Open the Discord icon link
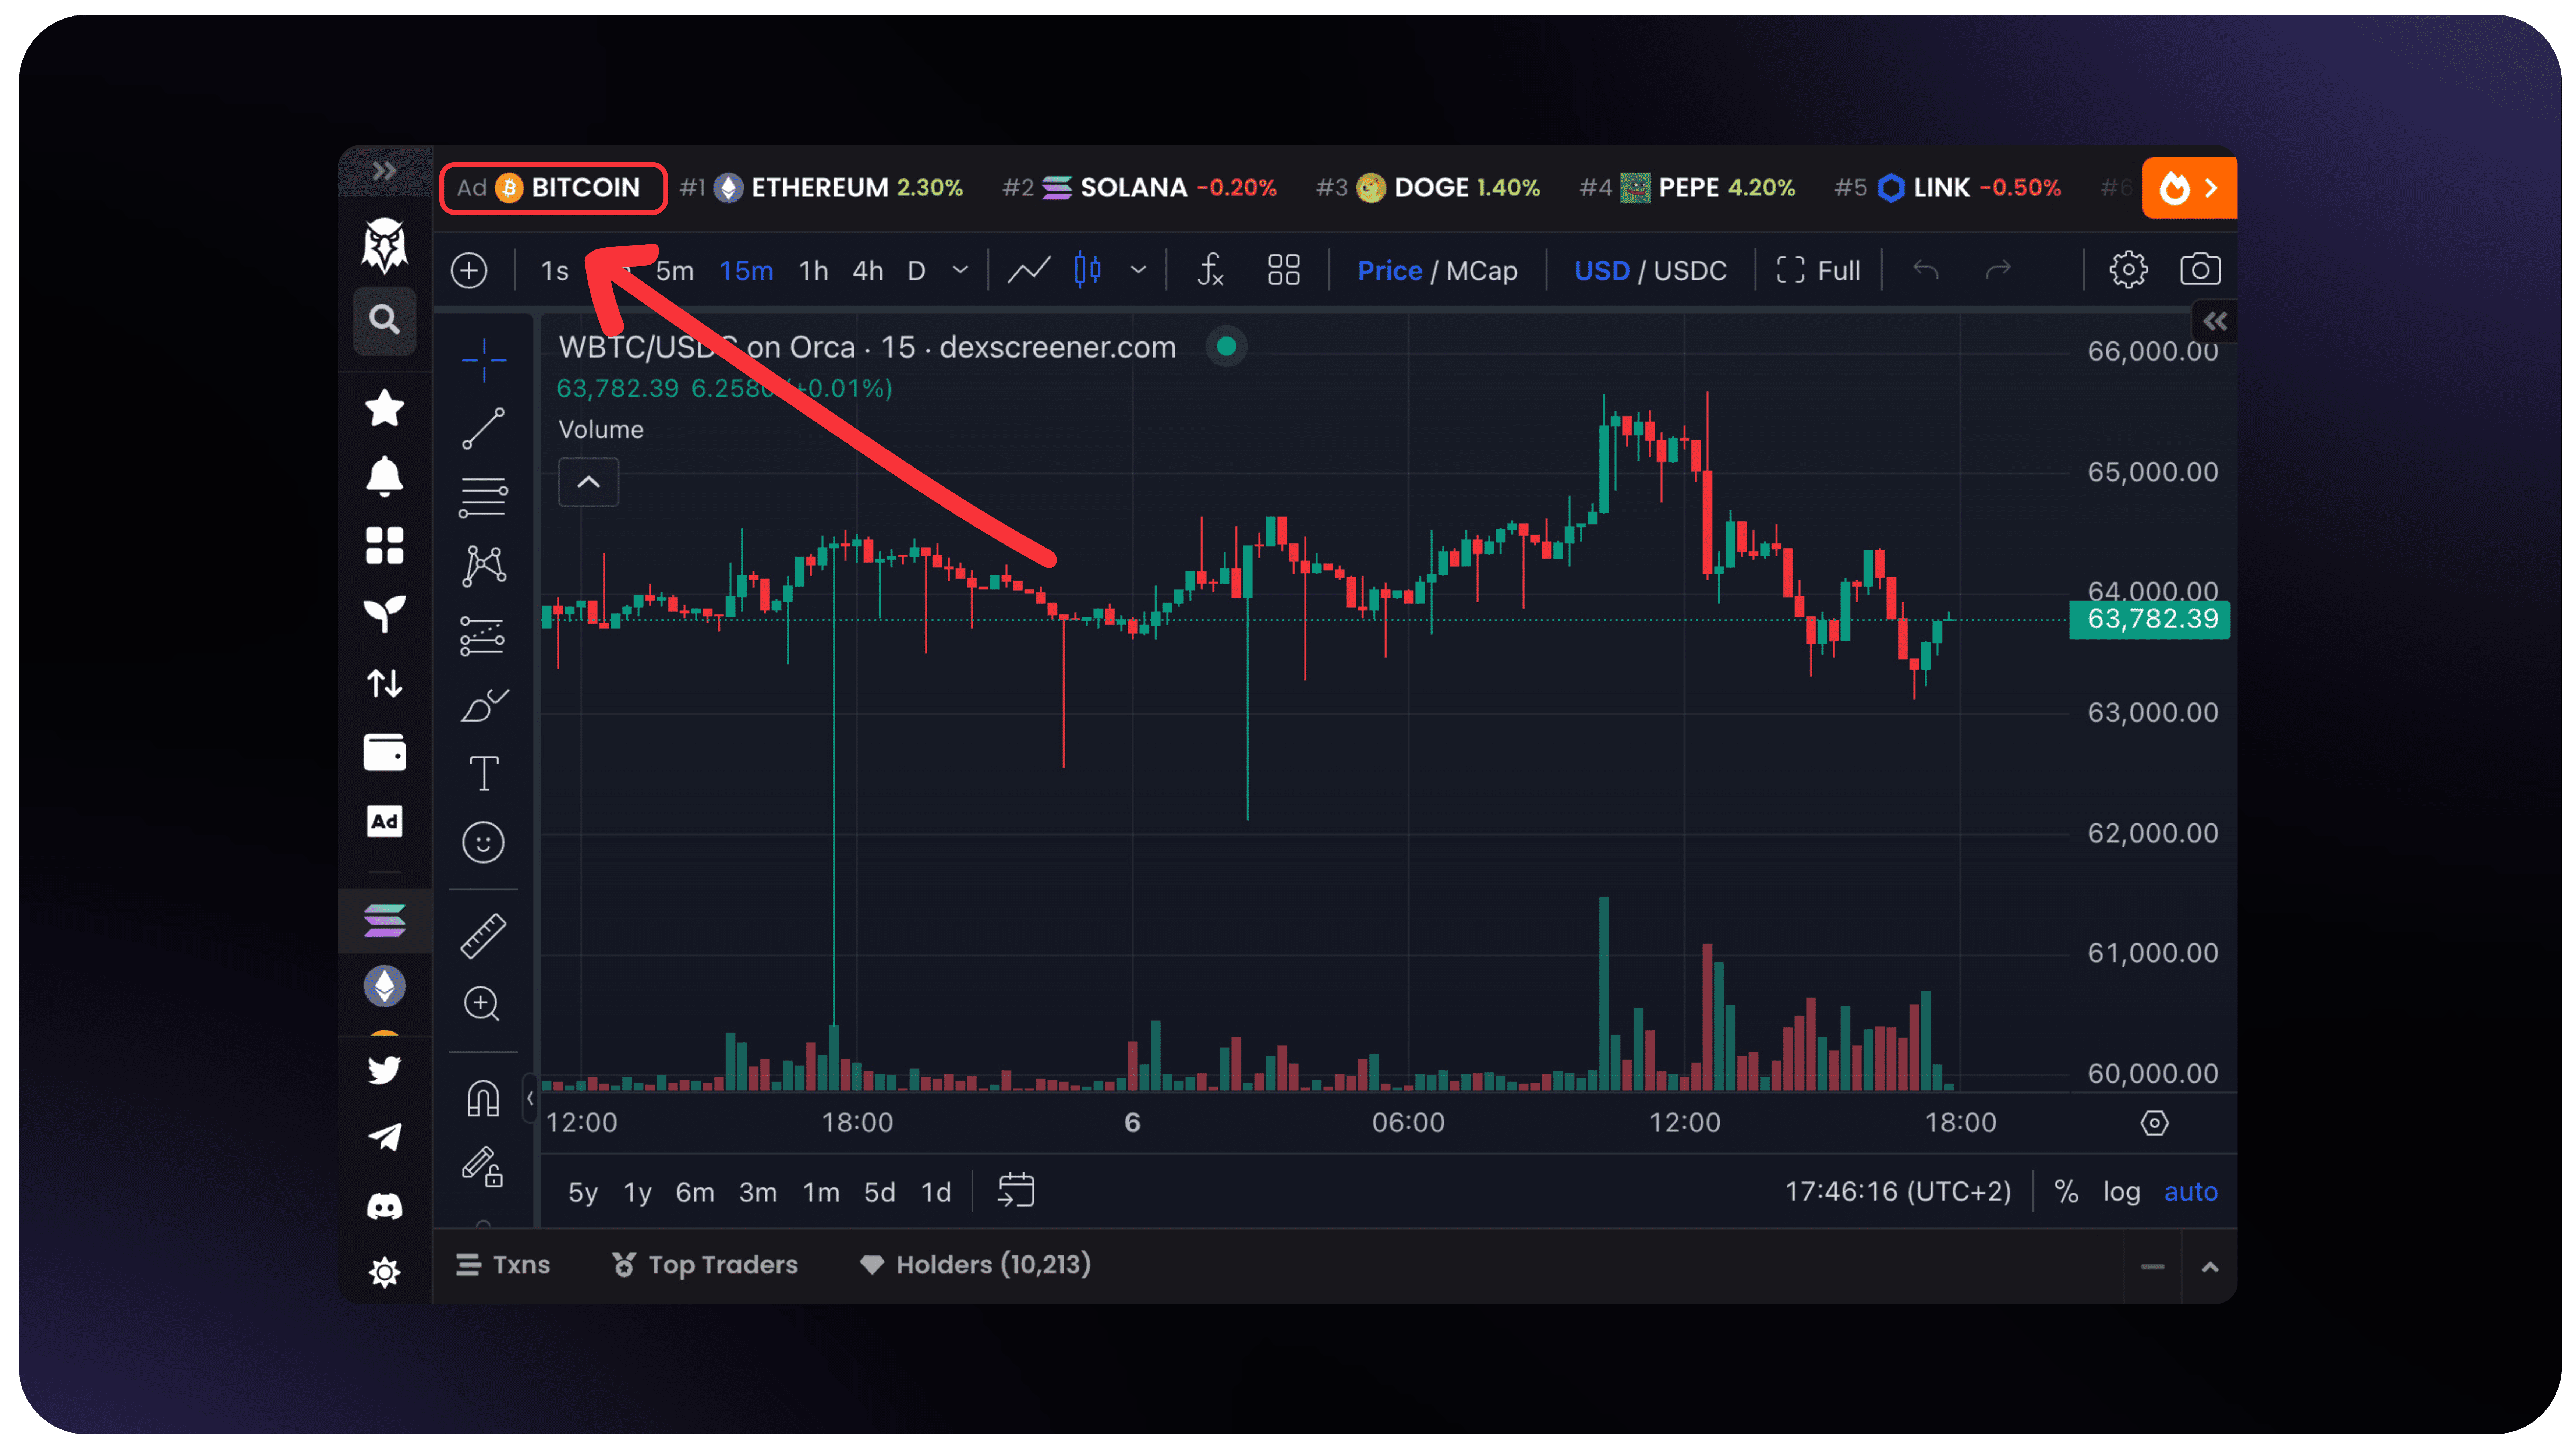Screen dimensions: 2576x1449 [384, 1206]
